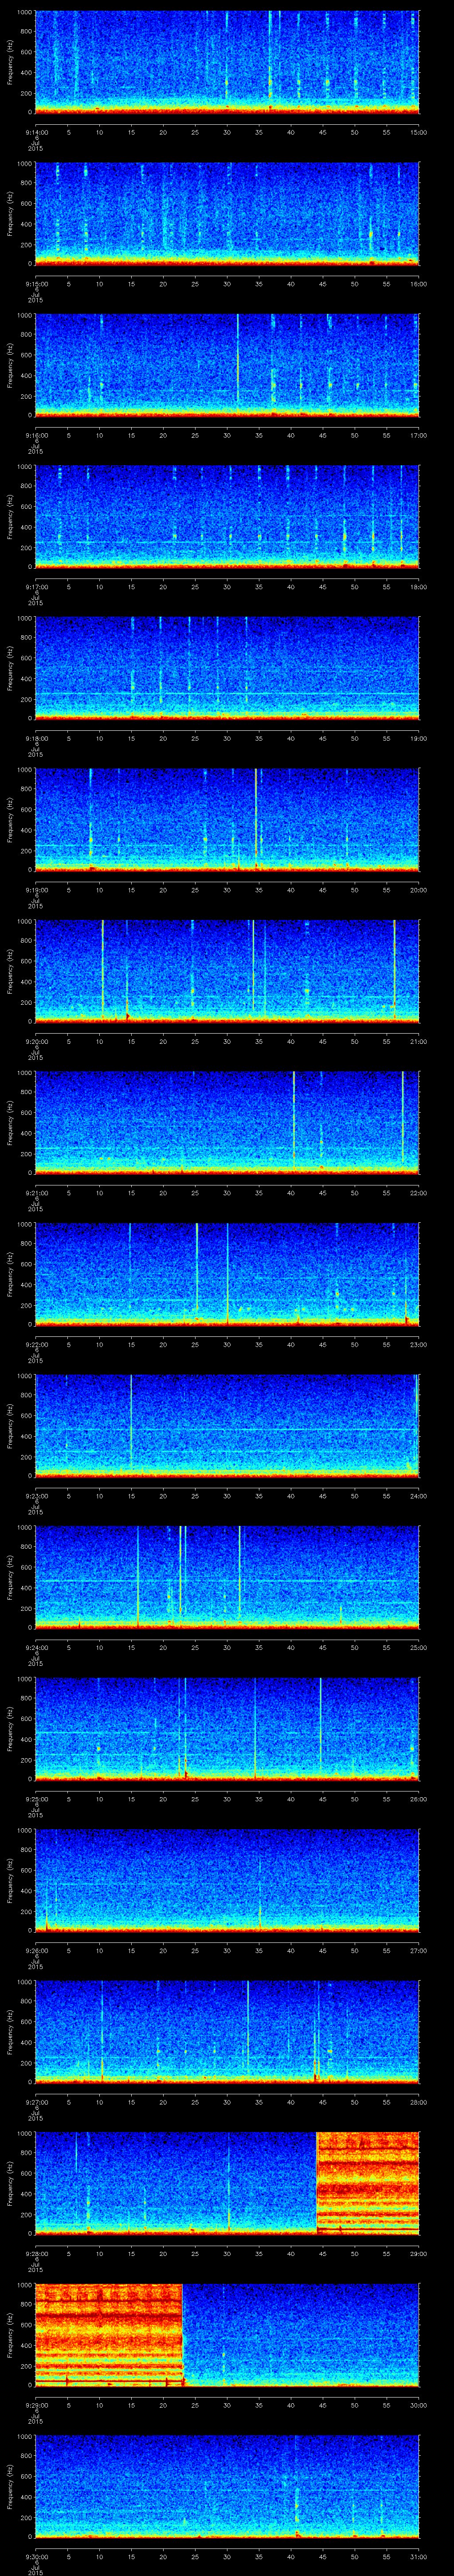Screen dimensions: 454x2576
Task: Click the 17:00 end time label
Action: click(418, 435)
